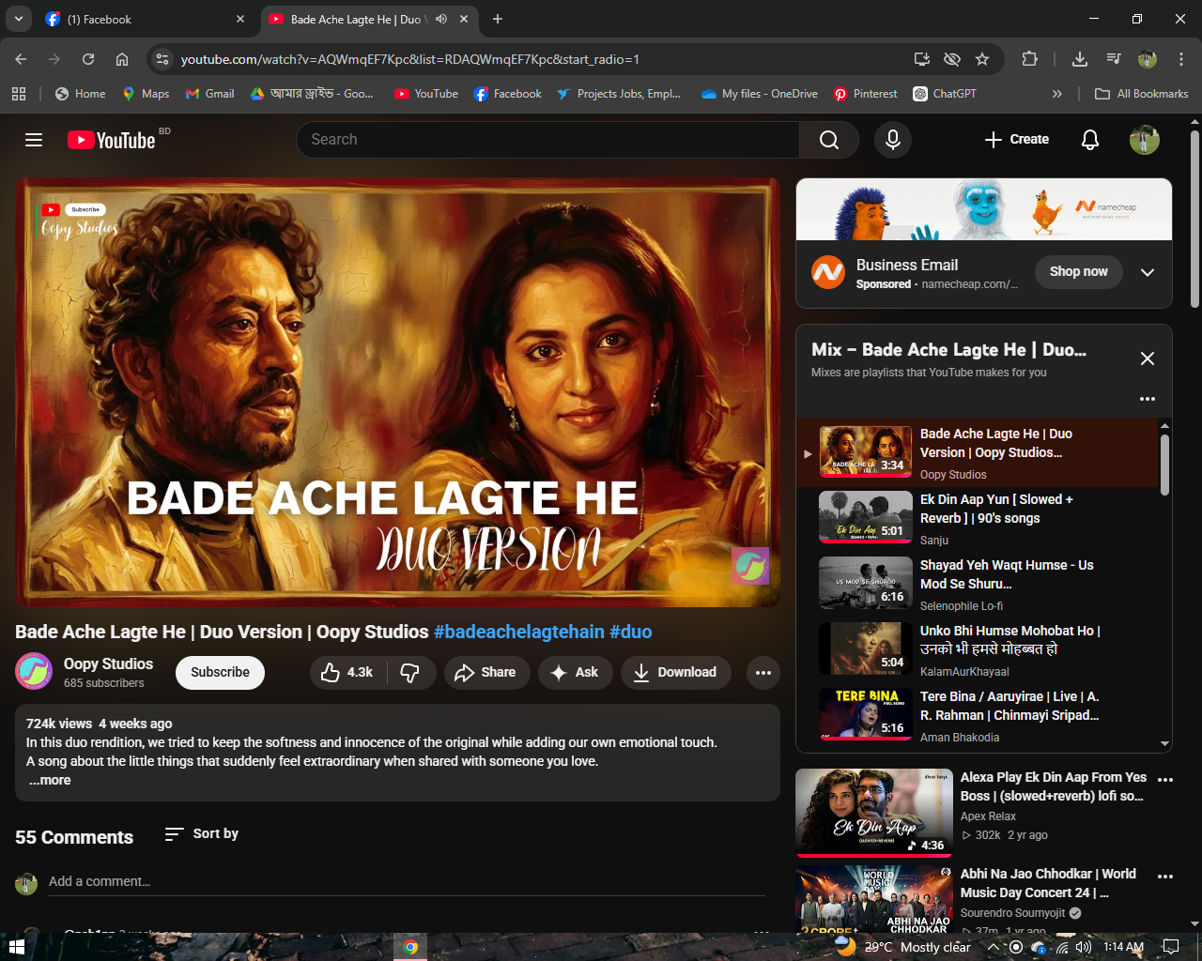Open more actions menu beside Download
Viewport: 1202px width, 961px height.
pos(763,672)
